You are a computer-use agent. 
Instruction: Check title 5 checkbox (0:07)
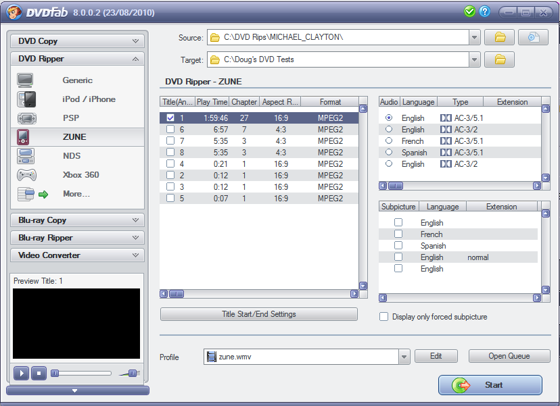(x=170, y=198)
